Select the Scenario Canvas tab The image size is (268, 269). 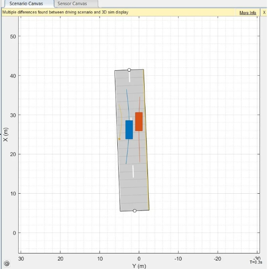pos(26,4)
